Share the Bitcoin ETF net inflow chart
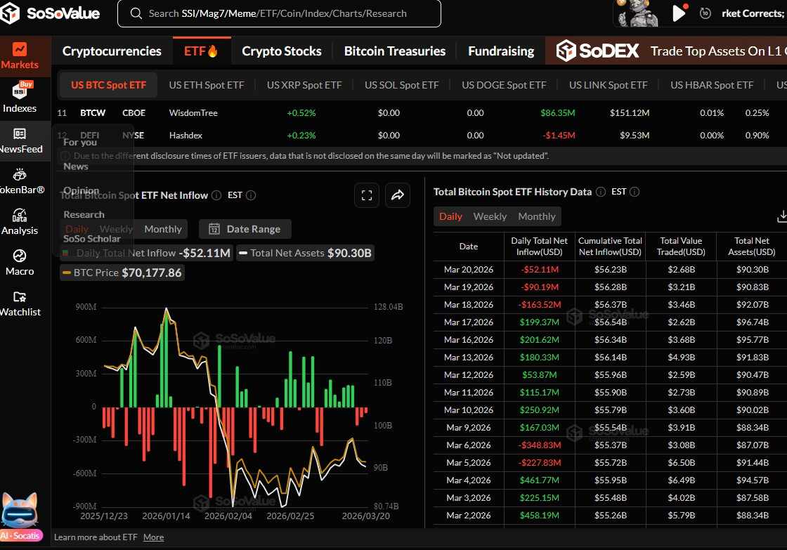The height and width of the screenshot is (550, 787). pyautogui.click(x=397, y=196)
